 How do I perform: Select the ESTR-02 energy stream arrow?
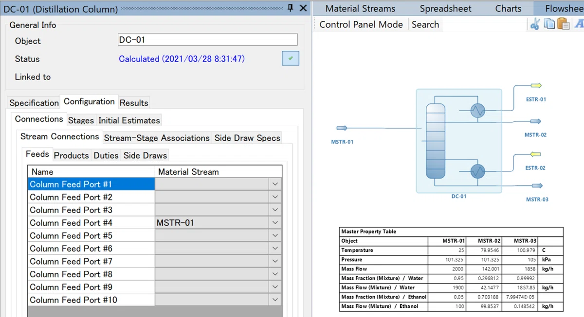pos(536,155)
